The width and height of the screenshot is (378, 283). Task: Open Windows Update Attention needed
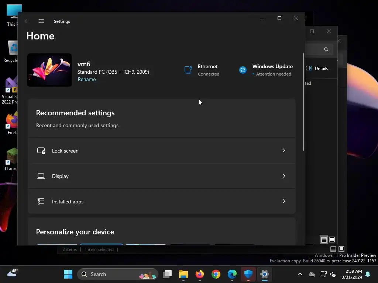pos(266,70)
